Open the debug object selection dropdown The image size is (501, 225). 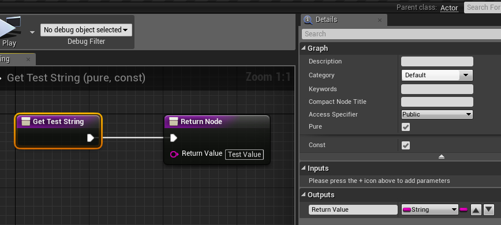(x=86, y=30)
